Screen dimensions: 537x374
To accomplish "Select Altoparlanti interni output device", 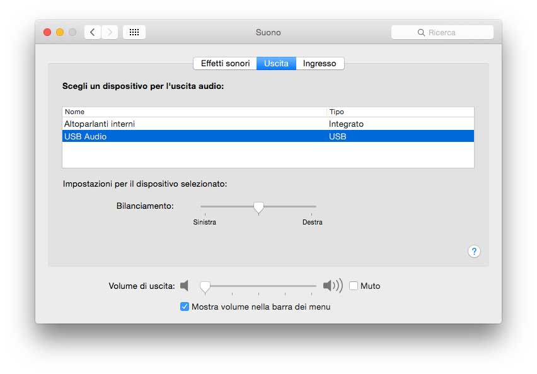I will (x=268, y=124).
